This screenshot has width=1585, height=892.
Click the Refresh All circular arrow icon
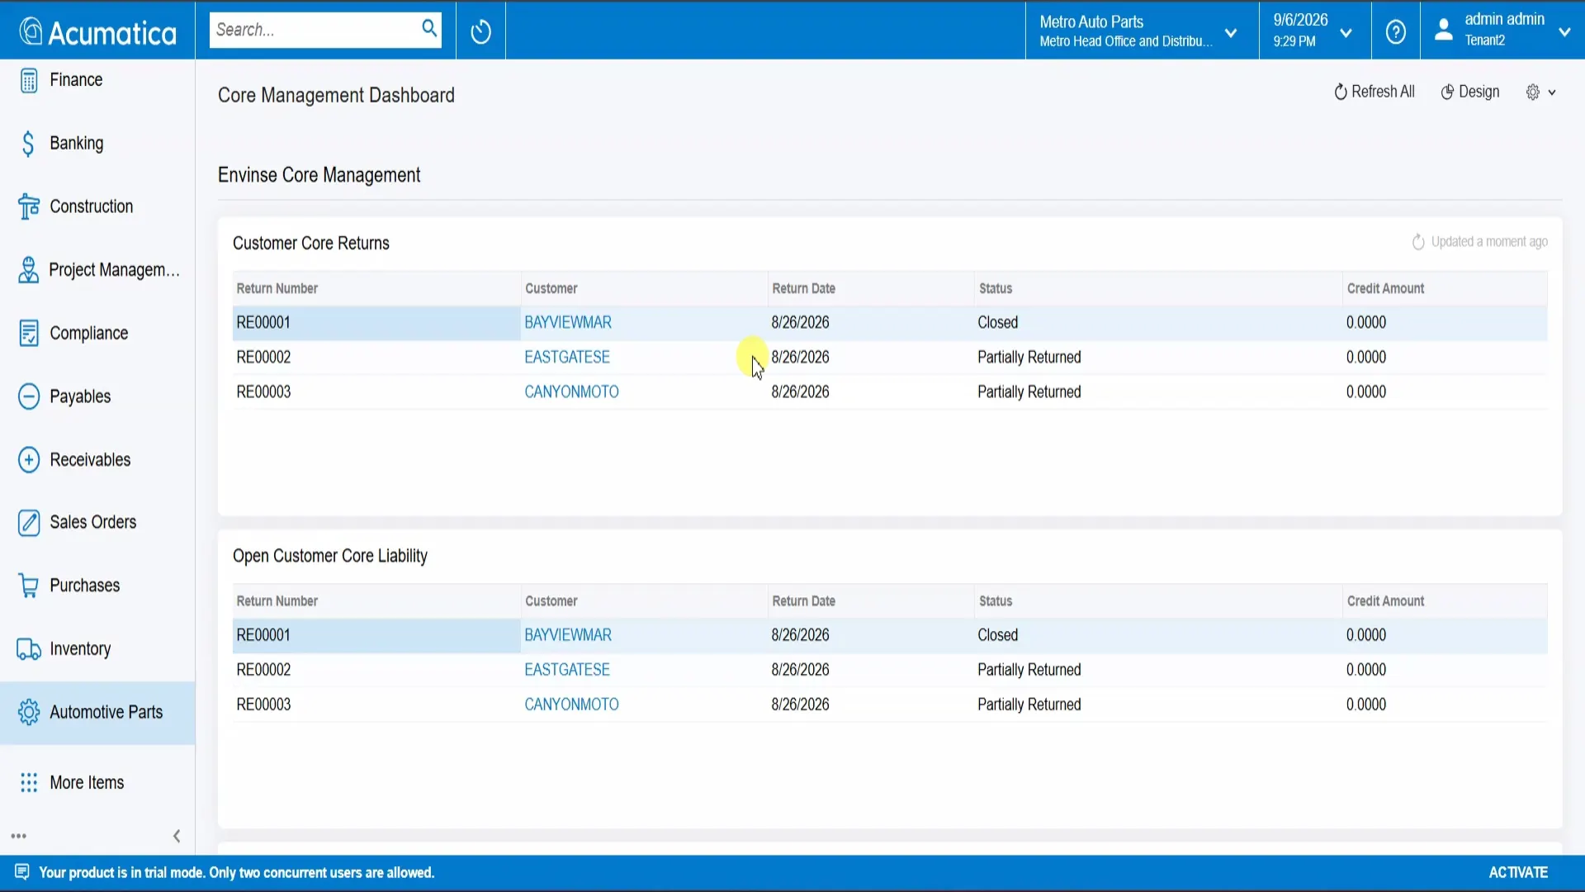1340,92
